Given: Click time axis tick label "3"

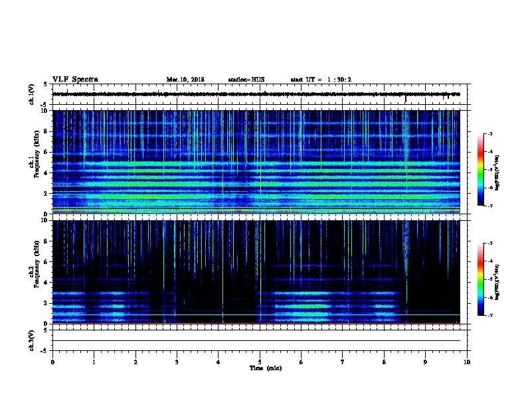Looking at the screenshot, I should (x=177, y=362).
